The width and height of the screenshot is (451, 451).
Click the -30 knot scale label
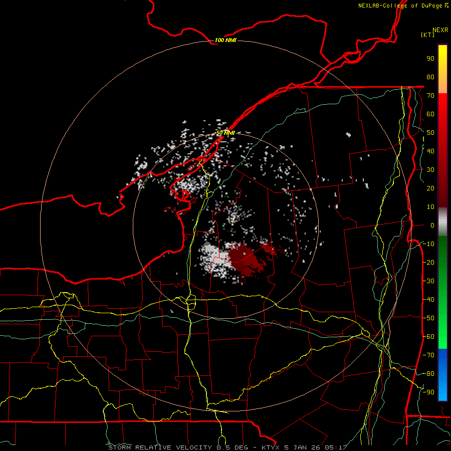tap(428, 281)
